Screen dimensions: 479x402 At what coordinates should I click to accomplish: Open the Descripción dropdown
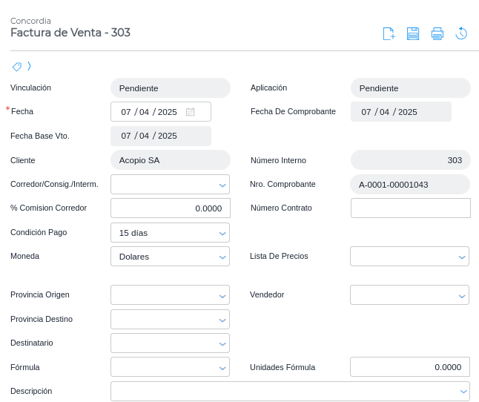[290, 391]
